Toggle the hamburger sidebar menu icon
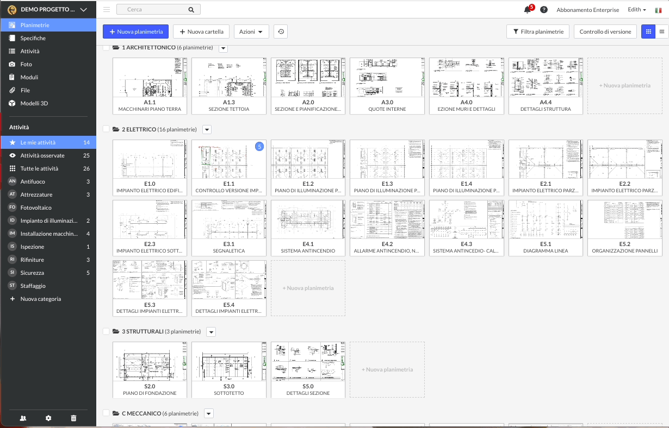669x428 pixels. pos(107,9)
